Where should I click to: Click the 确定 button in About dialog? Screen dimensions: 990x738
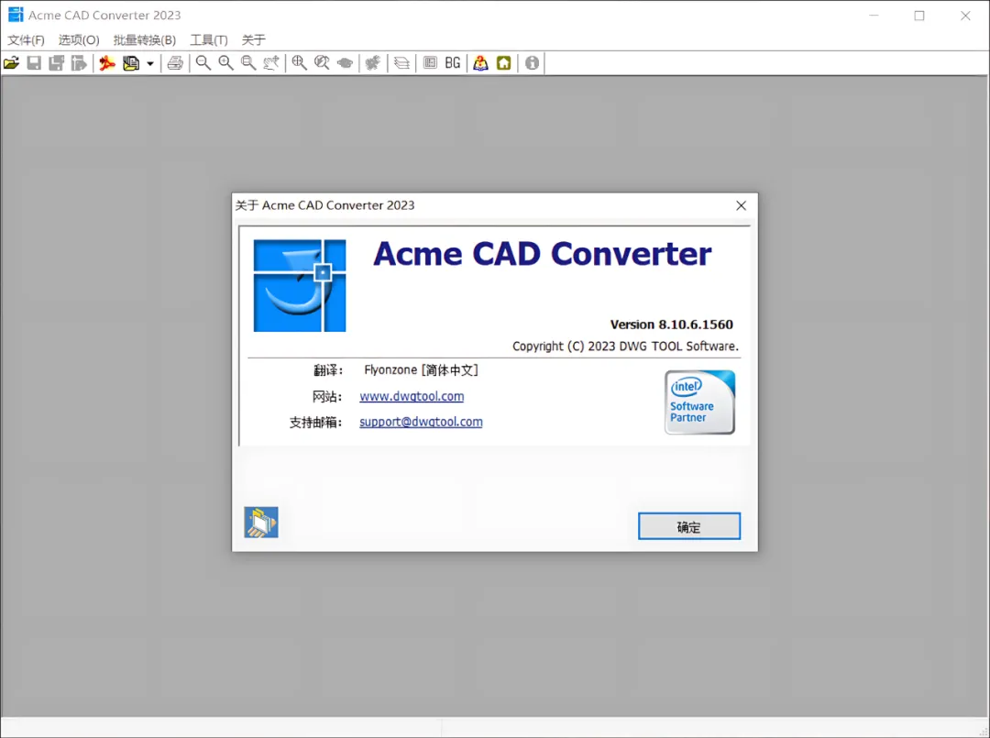688,526
